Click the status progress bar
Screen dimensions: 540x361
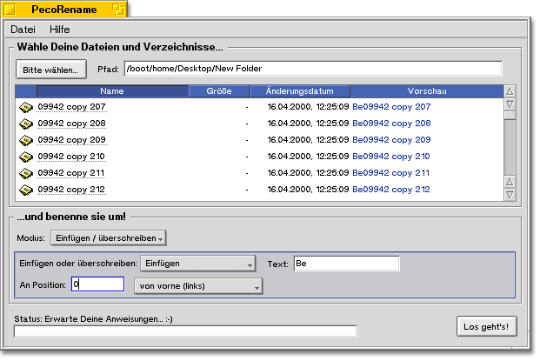click(x=185, y=331)
